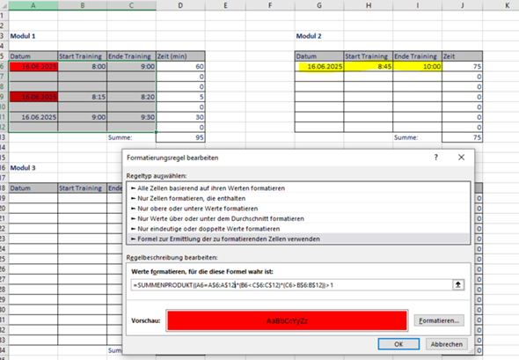The width and height of the screenshot is (519, 360).
Task: Click the Formatieren... button
Action: (x=439, y=320)
